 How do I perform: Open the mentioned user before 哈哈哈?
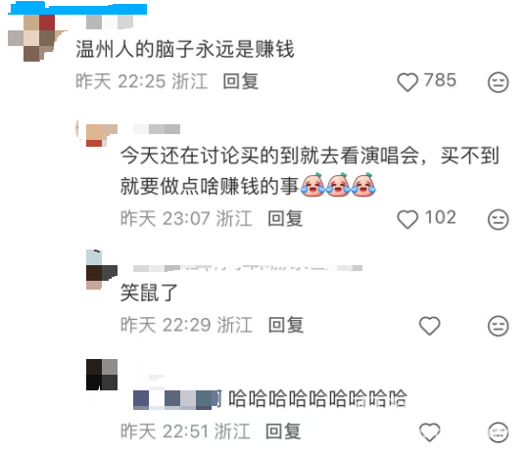click(x=176, y=399)
